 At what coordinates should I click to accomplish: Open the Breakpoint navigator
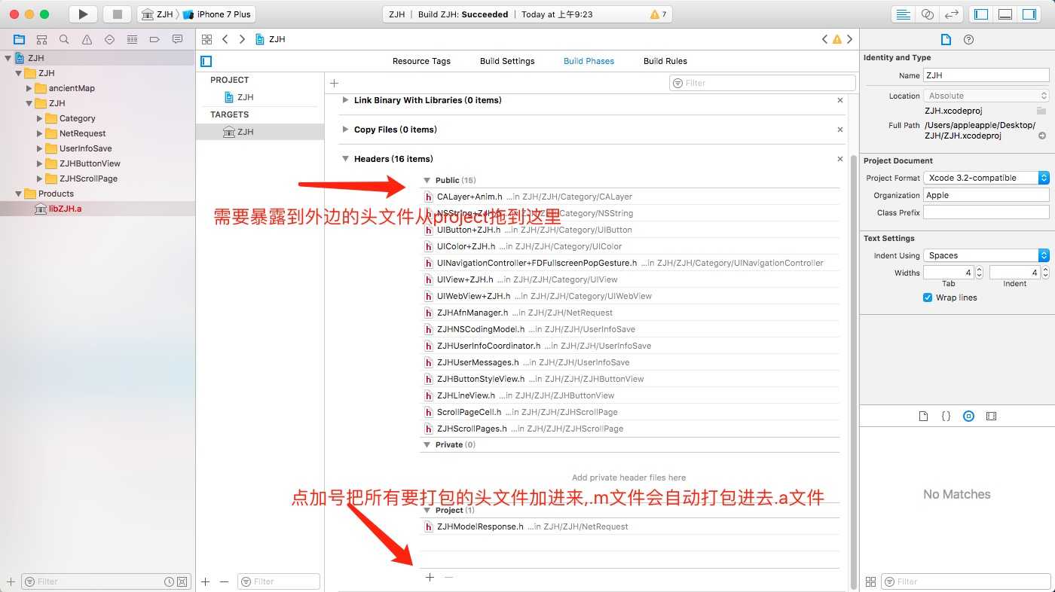(x=154, y=39)
